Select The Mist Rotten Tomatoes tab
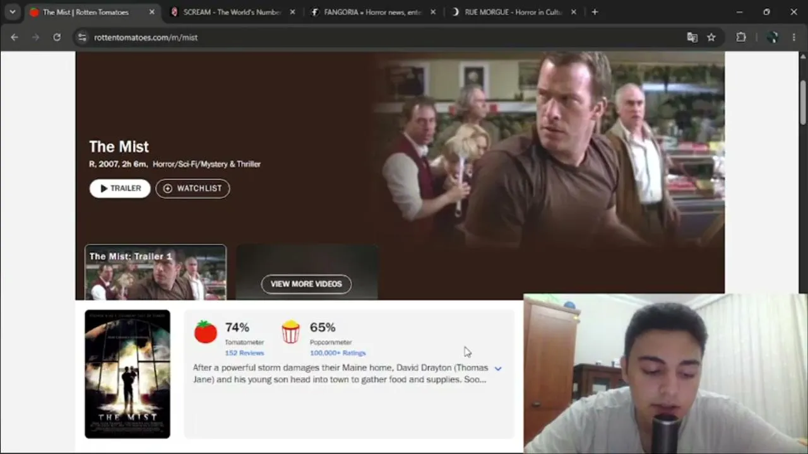Viewport: 808px width, 454px height. [92, 12]
